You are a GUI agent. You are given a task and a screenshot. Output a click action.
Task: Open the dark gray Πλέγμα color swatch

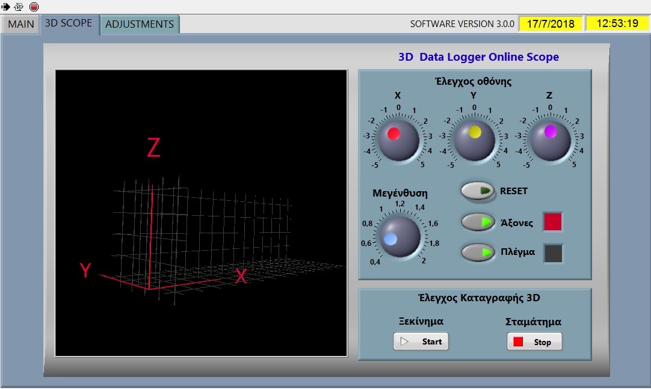[x=553, y=253]
